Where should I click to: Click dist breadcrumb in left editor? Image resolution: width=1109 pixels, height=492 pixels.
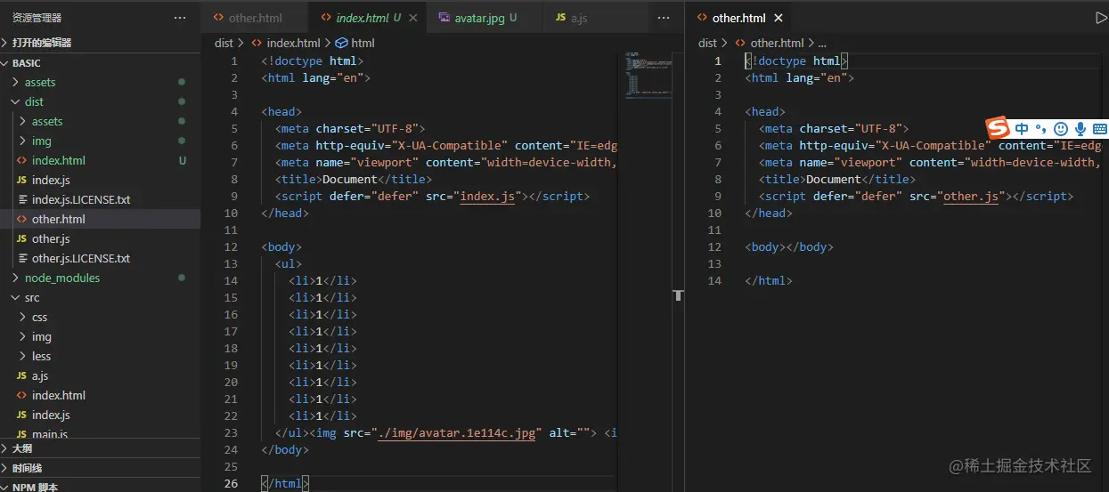coord(224,43)
